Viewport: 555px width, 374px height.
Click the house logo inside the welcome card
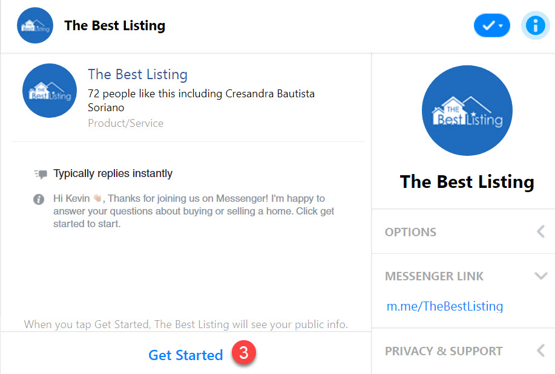coord(49,91)
